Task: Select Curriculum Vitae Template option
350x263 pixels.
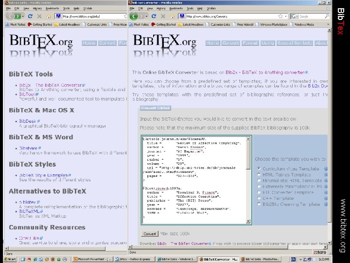Action: [x=259, y=169]
